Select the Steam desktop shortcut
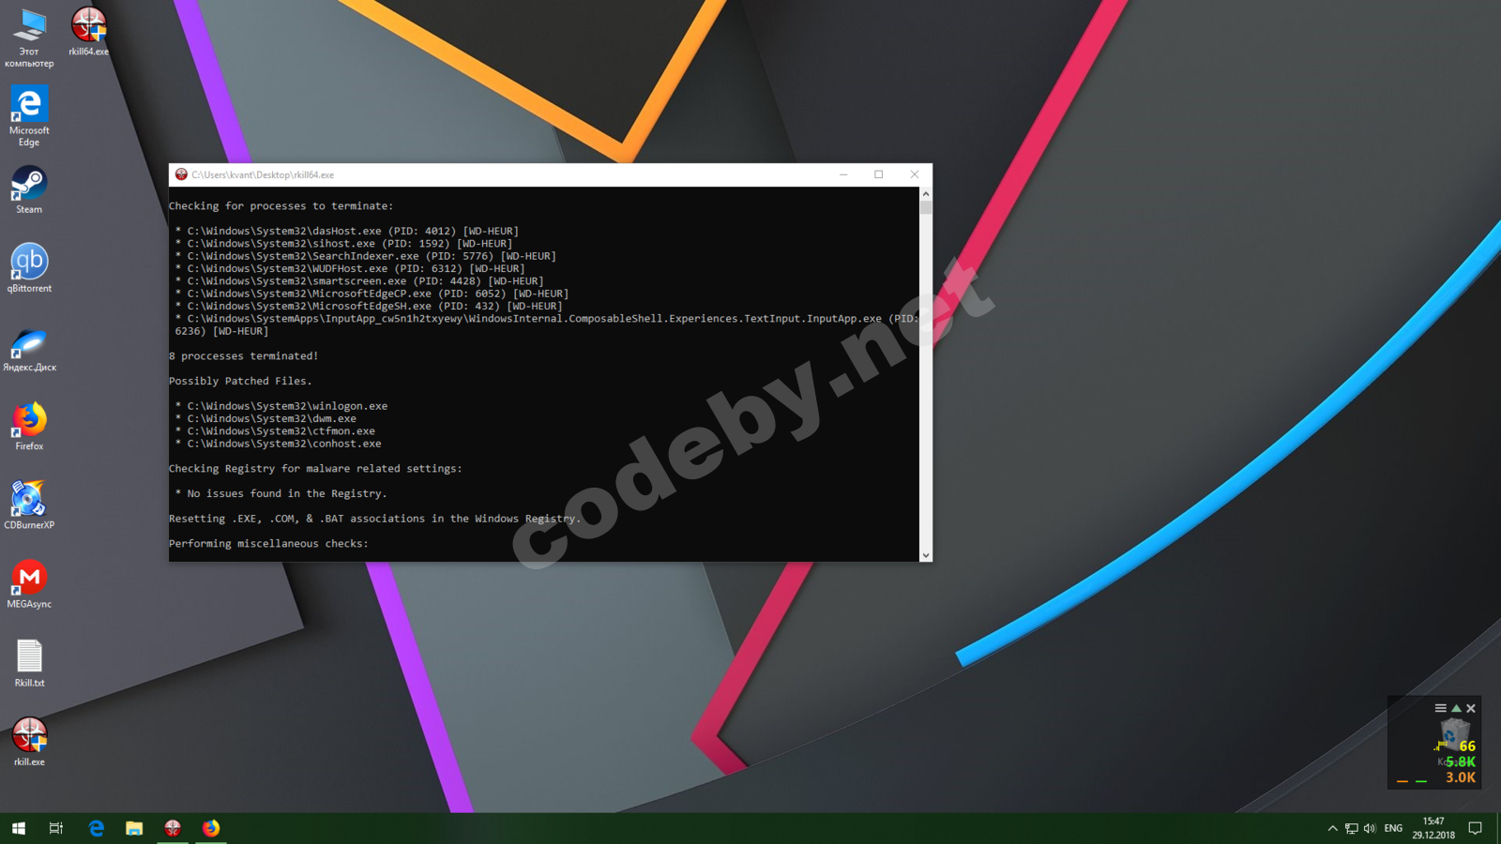Viewport: 1501px width, 844px height. tap(29, 190)
